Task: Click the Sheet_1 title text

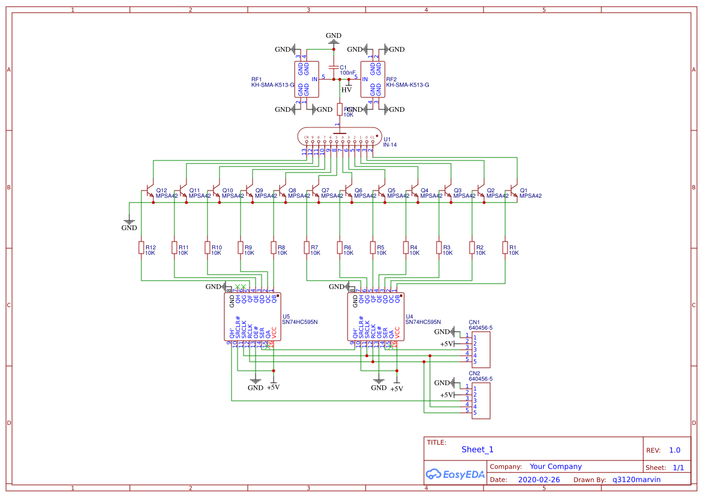Action: [x=477, y=449]
